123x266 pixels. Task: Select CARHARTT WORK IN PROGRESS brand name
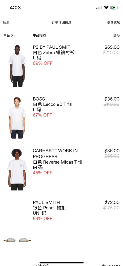[x=55, y=153]
